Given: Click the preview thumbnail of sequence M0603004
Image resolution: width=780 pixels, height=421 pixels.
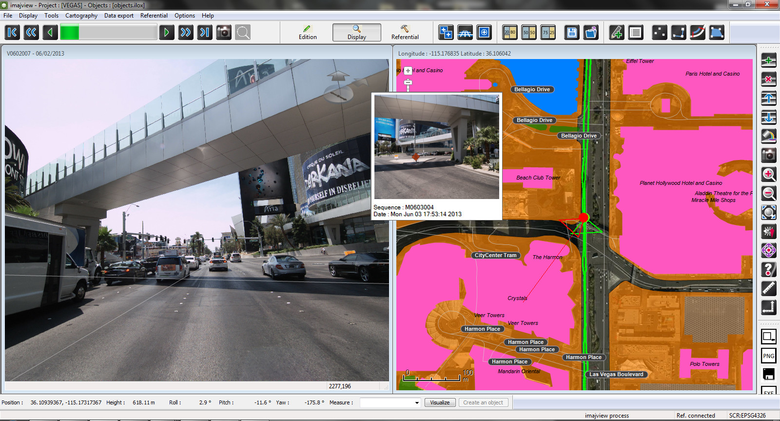Looking at the screenshot, I should click(437, 147).
